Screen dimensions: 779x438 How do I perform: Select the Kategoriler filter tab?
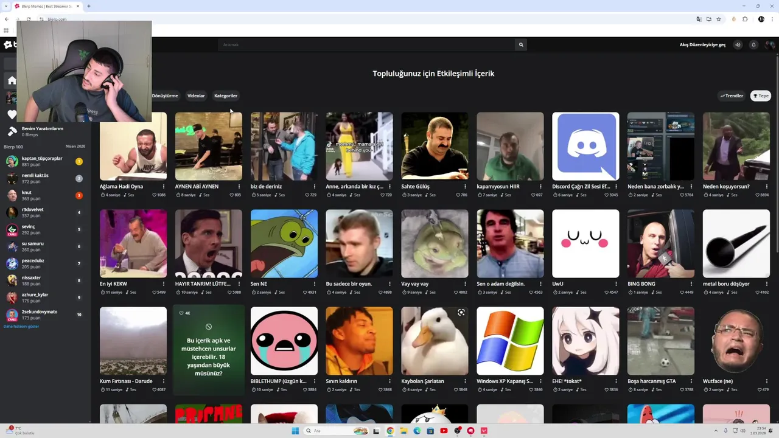(226, 96)
